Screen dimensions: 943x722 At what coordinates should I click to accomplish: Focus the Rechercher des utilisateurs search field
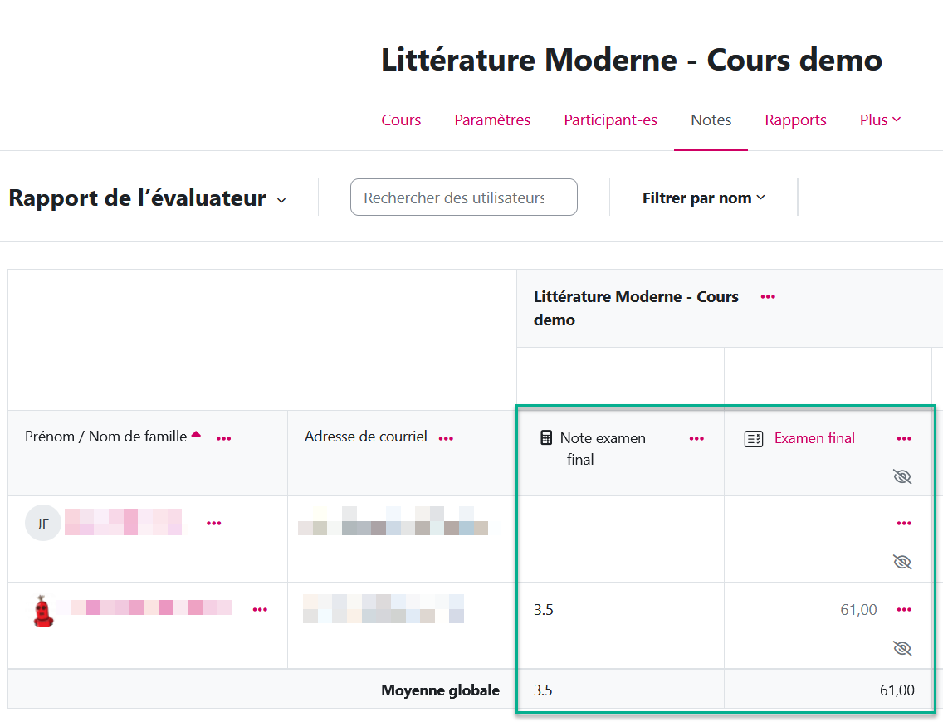(463, 198)
